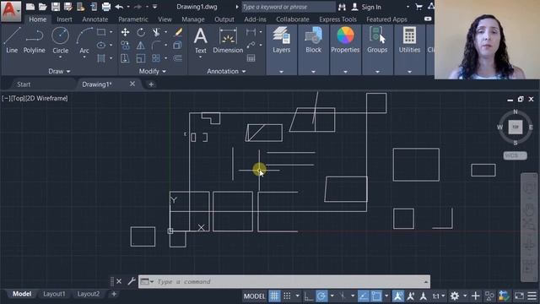Activate the Copy tool

[x=126, y=45]
